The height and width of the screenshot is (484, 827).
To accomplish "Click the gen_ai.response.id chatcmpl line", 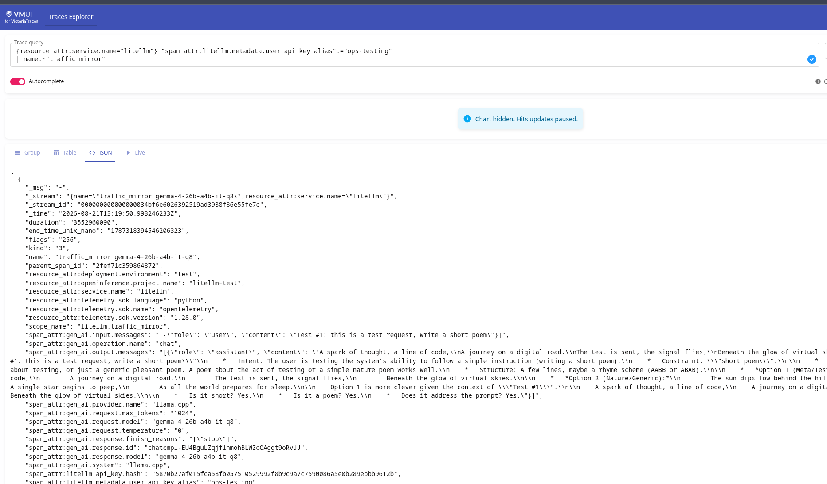I will pyautogui.click(x=167, y=448).
